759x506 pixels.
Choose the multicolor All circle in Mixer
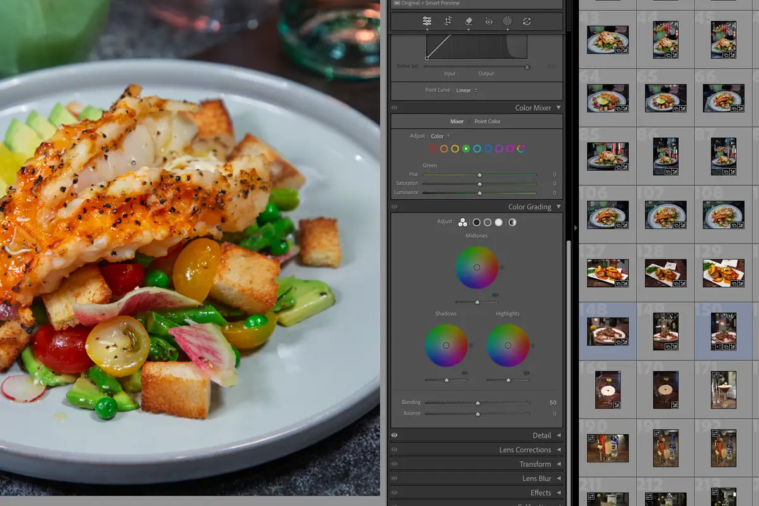click(521, 149)
